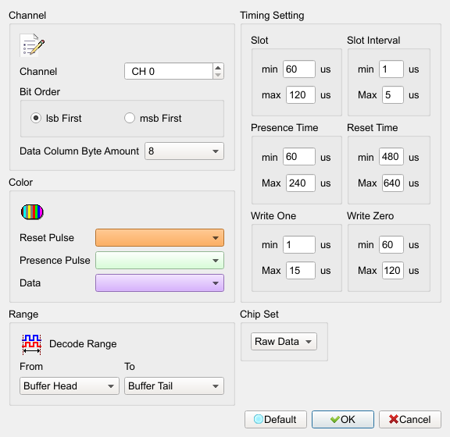Open the To Buffer Tail dropdown

click(174, 386)
